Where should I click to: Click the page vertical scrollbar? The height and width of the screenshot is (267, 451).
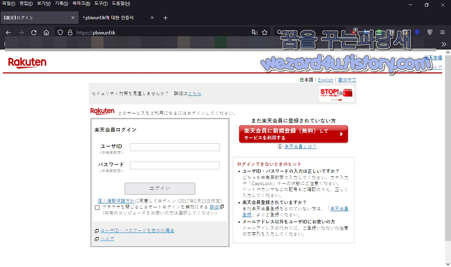(x=448, y=148)
